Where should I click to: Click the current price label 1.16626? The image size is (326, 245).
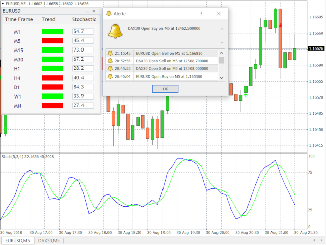coord(316,48)
